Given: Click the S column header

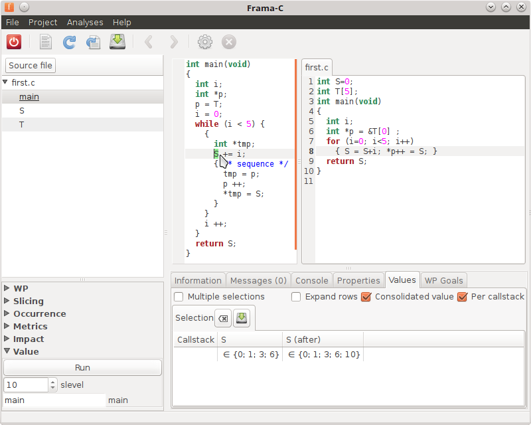Looking at the screenshot, I should tap(250, 339).
